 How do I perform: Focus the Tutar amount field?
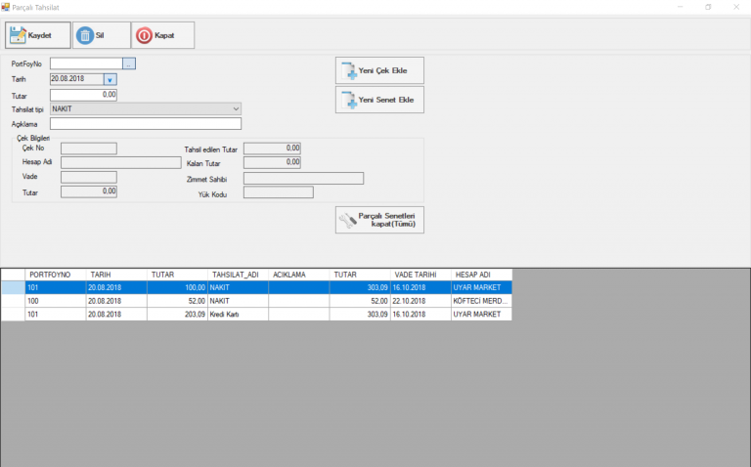pos(83,95)
